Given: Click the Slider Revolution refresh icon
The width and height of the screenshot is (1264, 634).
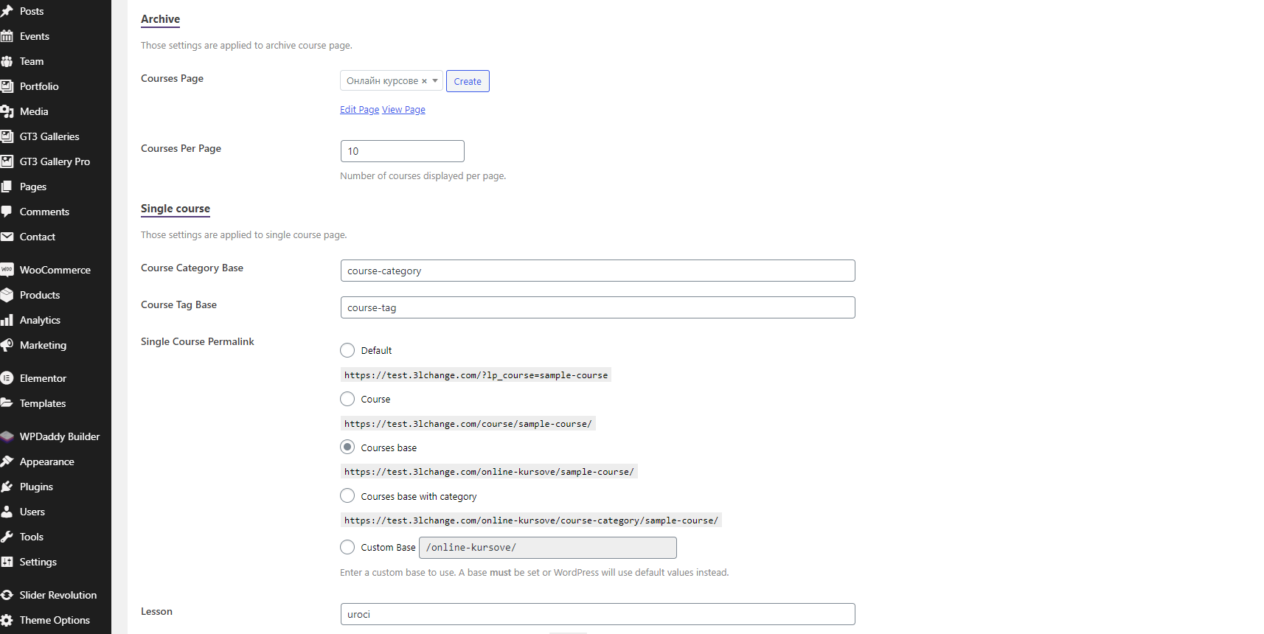Looking at the screenshot, I should [7, 595].
